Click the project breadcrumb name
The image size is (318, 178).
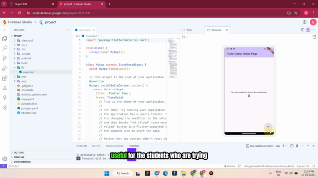pos(51,22)
